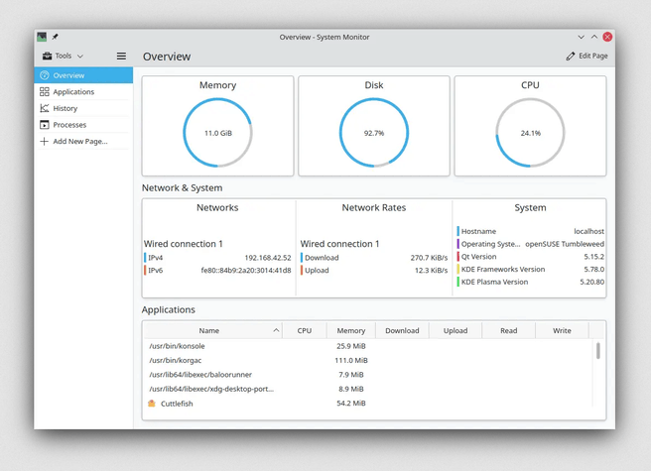This screenshot has height=471, width=651.
Task: Sort applications by Upload column
Action: (456, 331)
